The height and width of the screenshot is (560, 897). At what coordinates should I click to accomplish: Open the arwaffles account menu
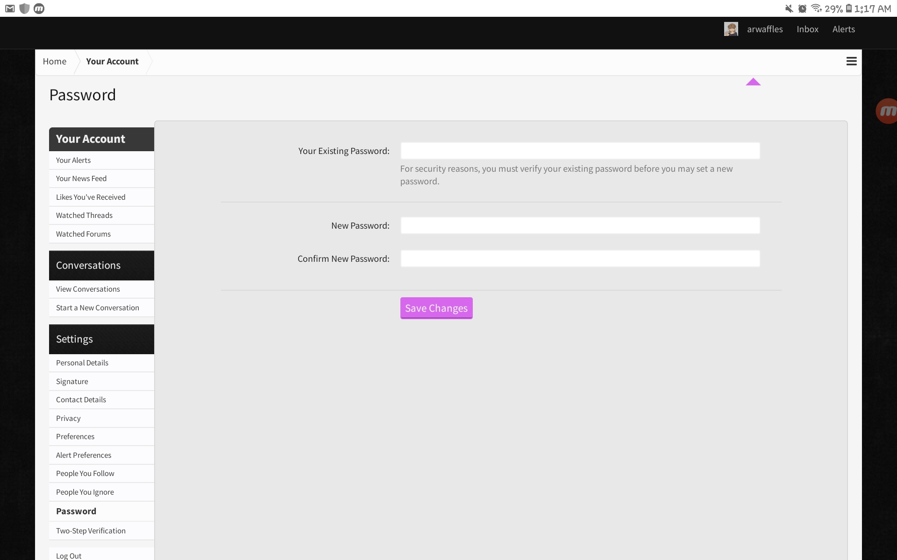click(765, 29)
